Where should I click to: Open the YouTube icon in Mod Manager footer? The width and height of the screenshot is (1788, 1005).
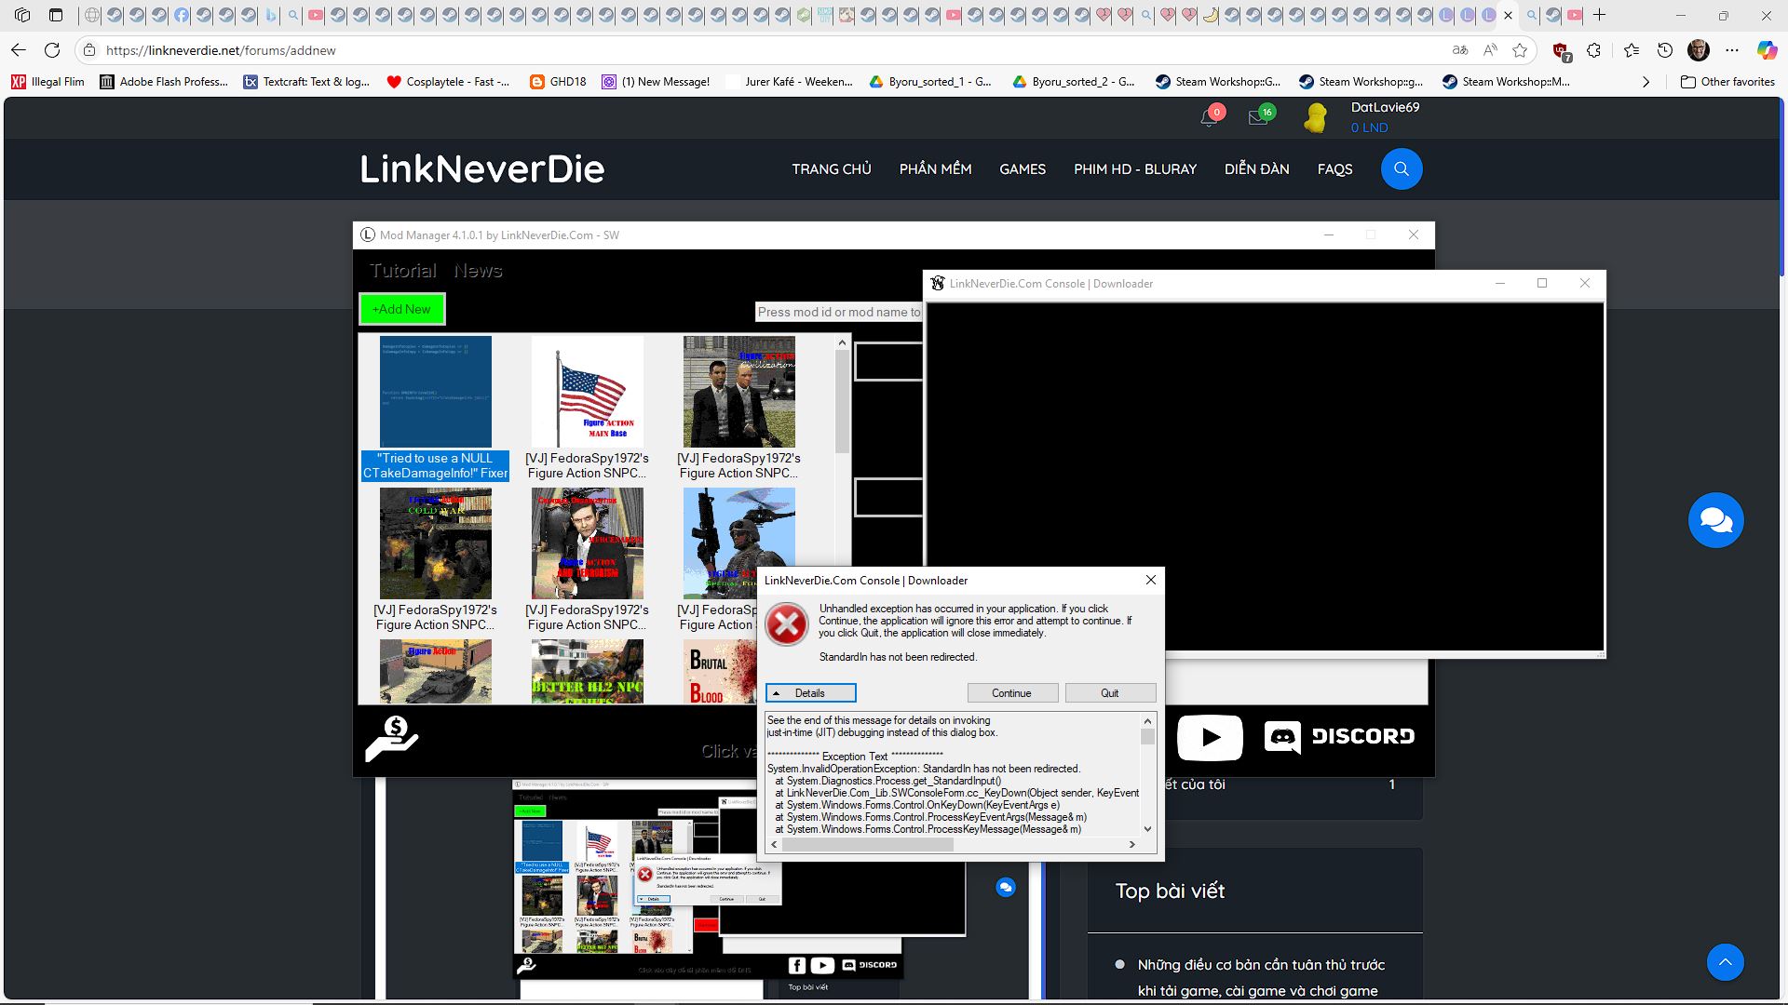click(x=1210, y=737)
